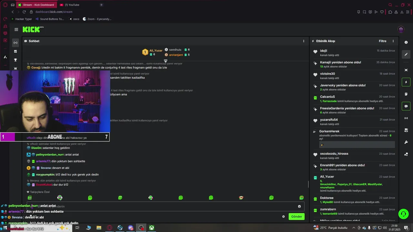Viewport: 413px width, 232px height.
Task: Select the idojii follow event
Action: [x=354, y=53]
